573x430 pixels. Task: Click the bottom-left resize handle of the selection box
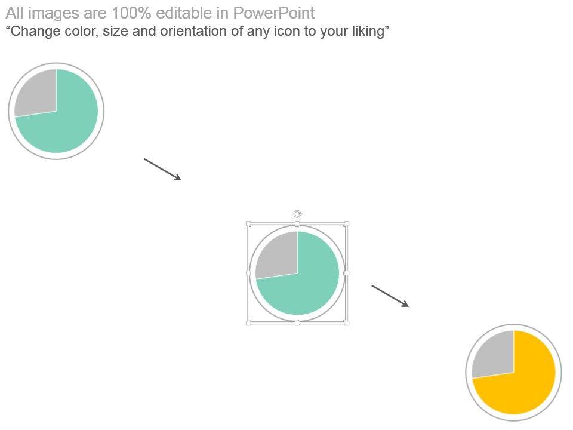(x=248, y=322)
